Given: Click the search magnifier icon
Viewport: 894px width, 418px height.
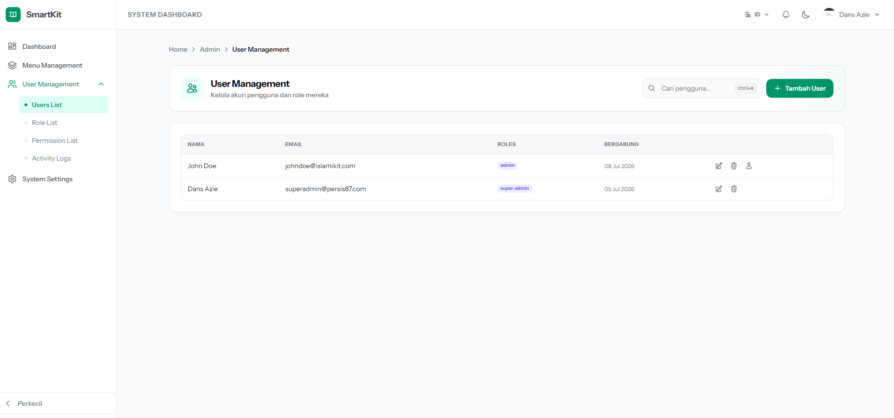Looking at the screenshot, I should (x=652, y=88).
